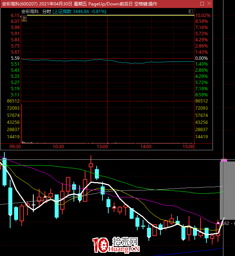Click the title hint 'PageUp/Down:前后日'
The width and height of the screenshot is (235, 256).
110,4
